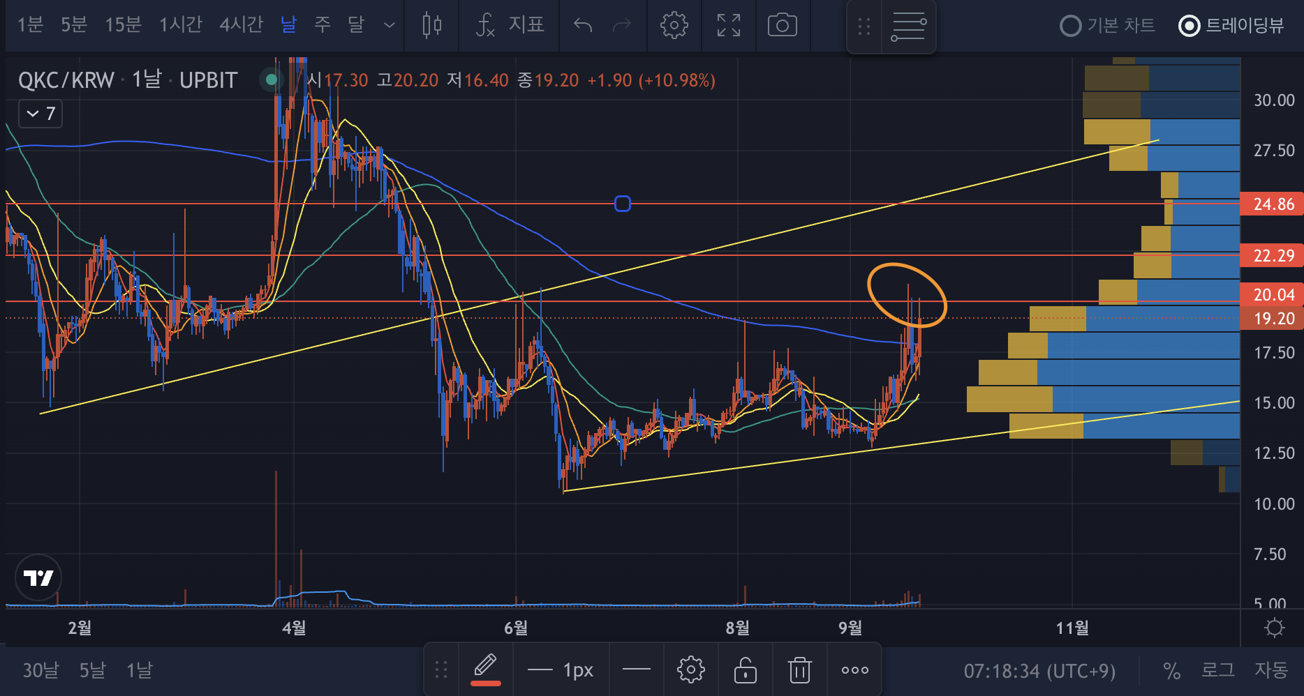Image resolution: width=1304 pixels, height=696 pixels.
Task: Select the 기본 차트 radio option
Action: pyautogui.click(x=1107, y=26)
